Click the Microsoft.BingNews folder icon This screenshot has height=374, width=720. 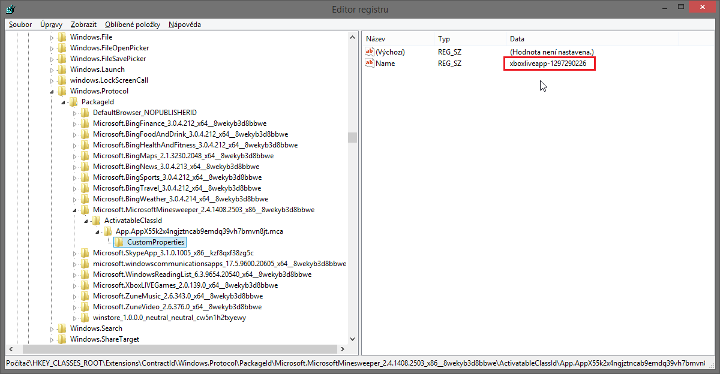(85, 167)
